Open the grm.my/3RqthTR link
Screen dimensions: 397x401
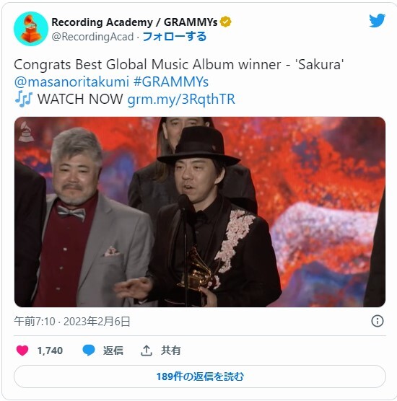(181, 100)
